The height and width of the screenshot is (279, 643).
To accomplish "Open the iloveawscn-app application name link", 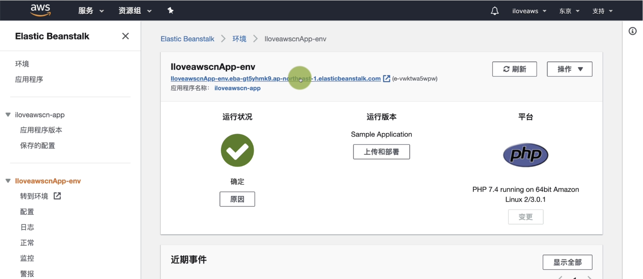I will point(237,88).
